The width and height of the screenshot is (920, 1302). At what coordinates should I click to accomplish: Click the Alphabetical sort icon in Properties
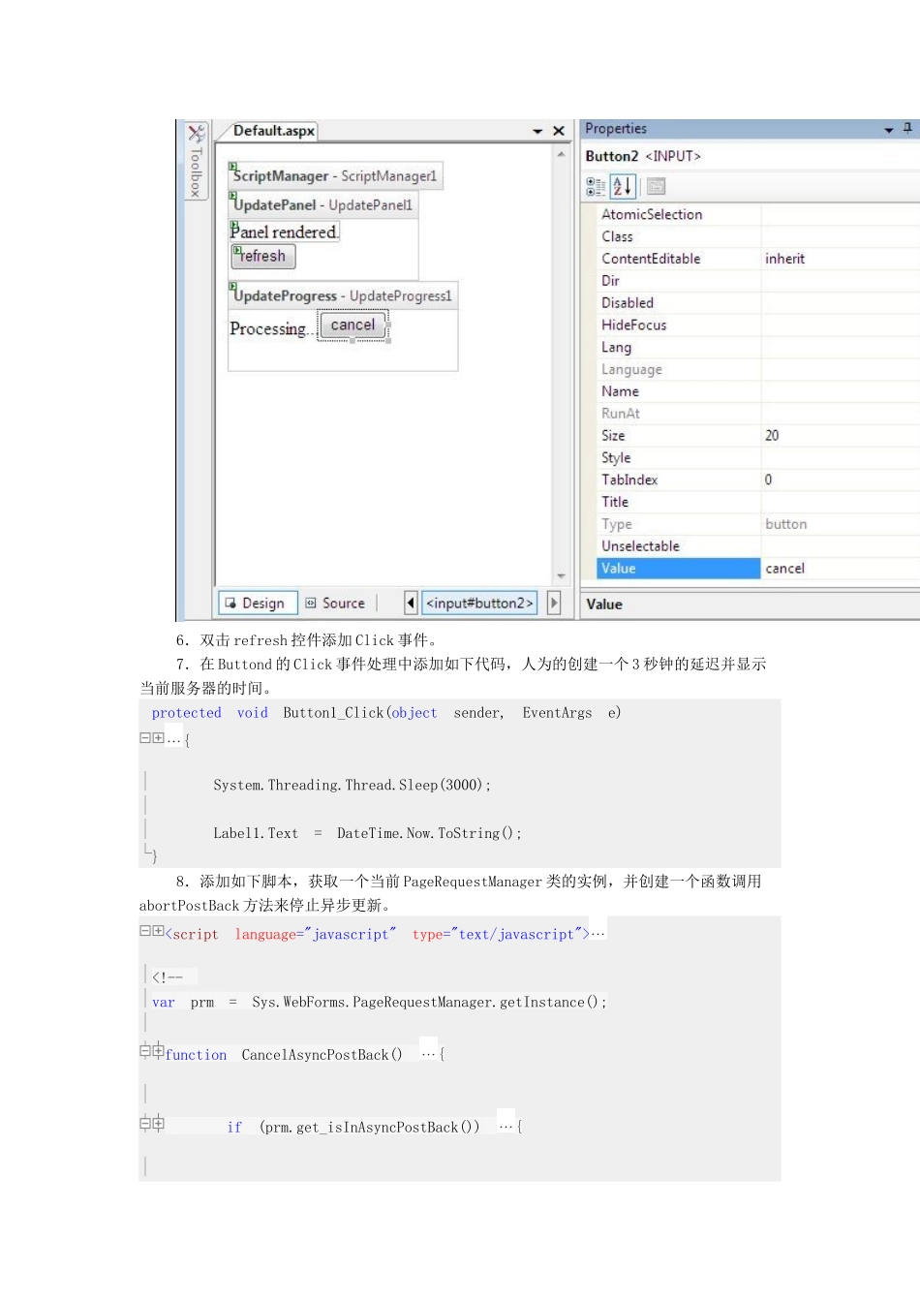coord(623,186)
